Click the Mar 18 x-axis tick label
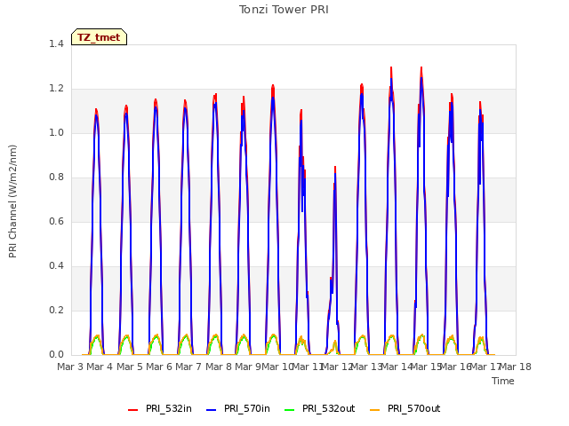This screenshot has height=426, width=569. tap(516, 367)
